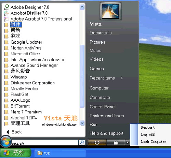Click the magnifier search button icon
171x158 pixels.
click(x=82, y=142)
